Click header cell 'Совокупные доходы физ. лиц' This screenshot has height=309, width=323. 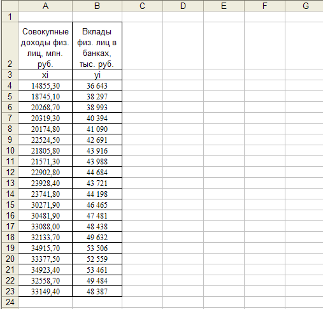coord(45,45)
